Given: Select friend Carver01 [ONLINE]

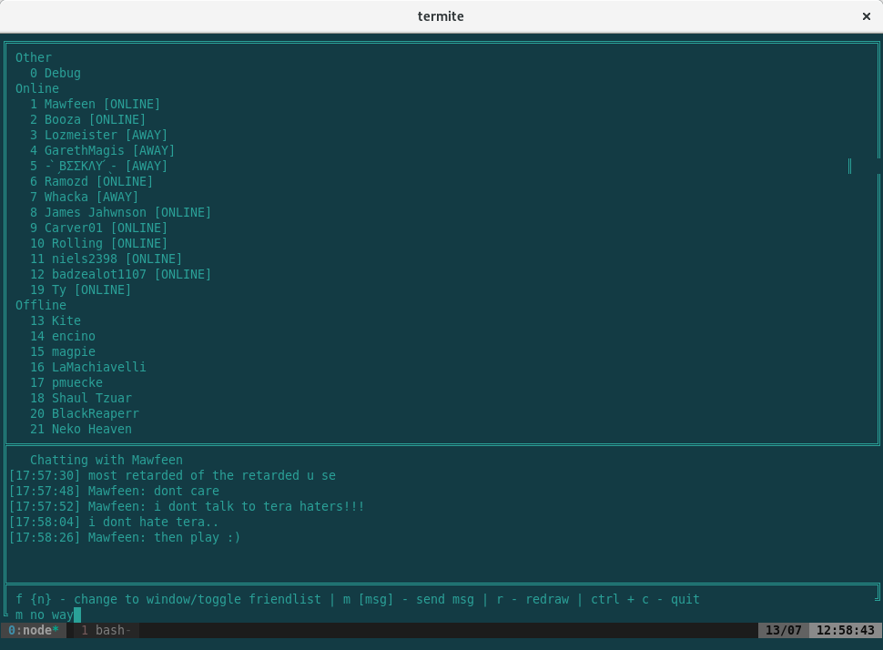Looking at the screenshot, I should 98,229.
